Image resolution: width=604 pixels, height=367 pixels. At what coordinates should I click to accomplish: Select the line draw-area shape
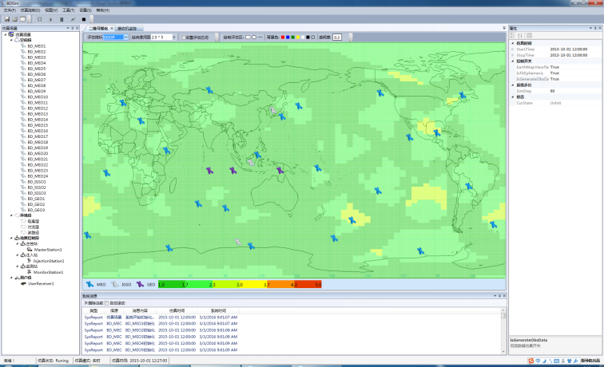tap(260, 37)
